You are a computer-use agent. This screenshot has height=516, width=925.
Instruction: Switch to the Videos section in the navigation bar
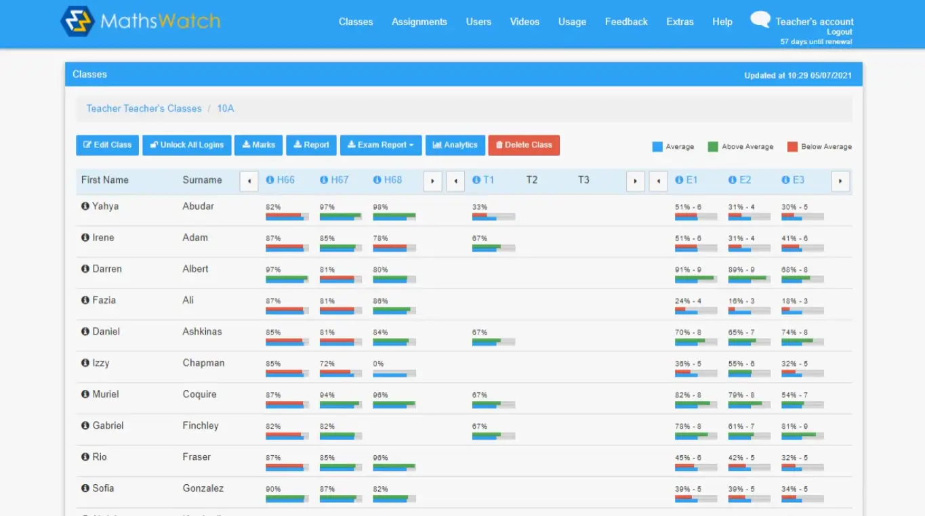[524, 21]
